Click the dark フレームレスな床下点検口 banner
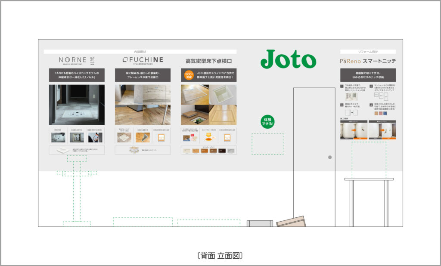This screenshot has height=266, width=441. tap(143, 75)
